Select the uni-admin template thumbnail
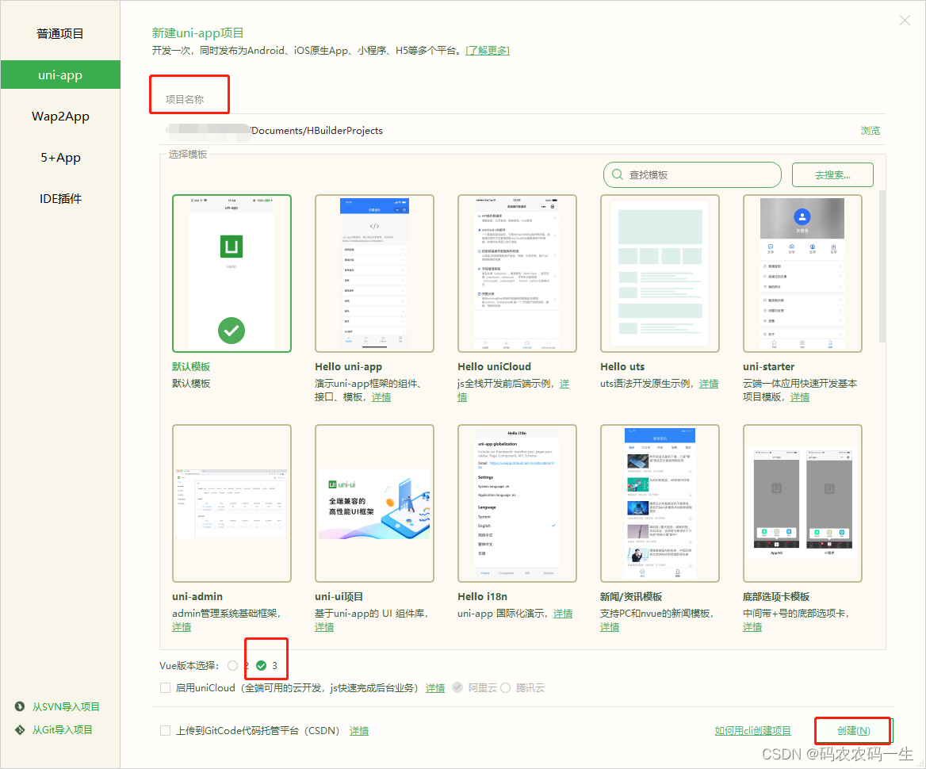The image size is (926, 769). click(x=231, y=503)
